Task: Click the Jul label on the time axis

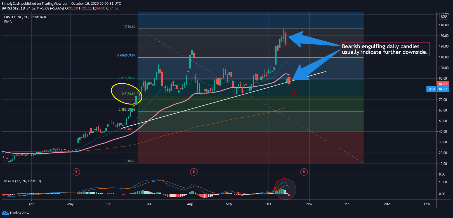Action: coord(149,204)
